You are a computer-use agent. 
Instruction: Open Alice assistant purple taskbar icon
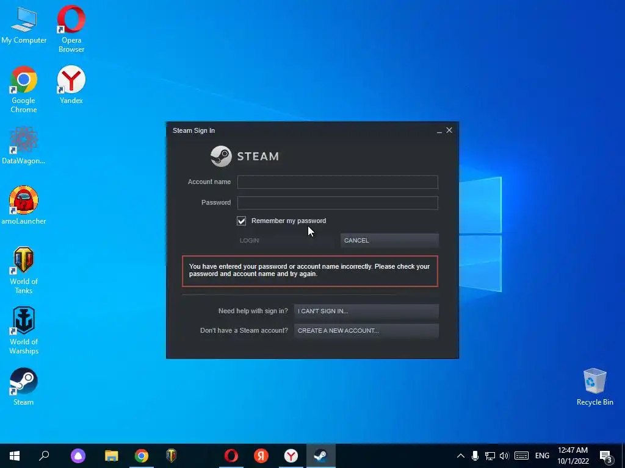click(x=78, y=456)
